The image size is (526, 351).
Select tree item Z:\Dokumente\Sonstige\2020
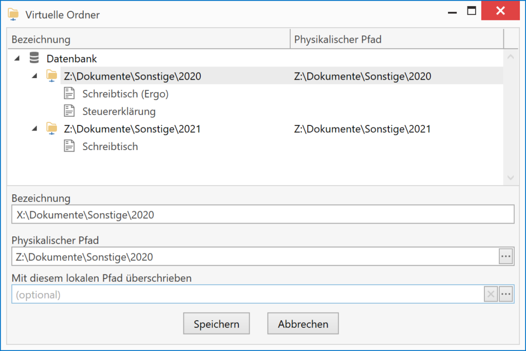coord(133,76)
